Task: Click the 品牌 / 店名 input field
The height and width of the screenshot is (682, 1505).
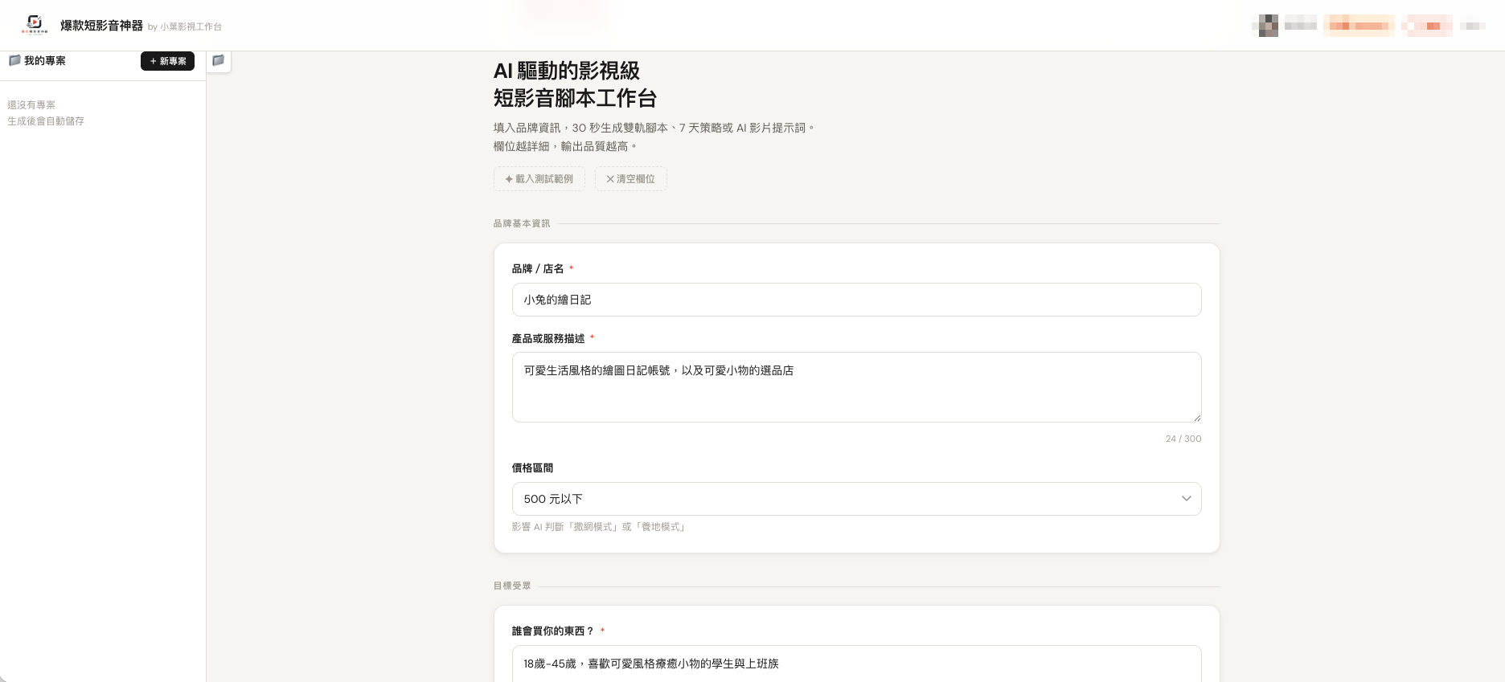Action: (856, 300)
